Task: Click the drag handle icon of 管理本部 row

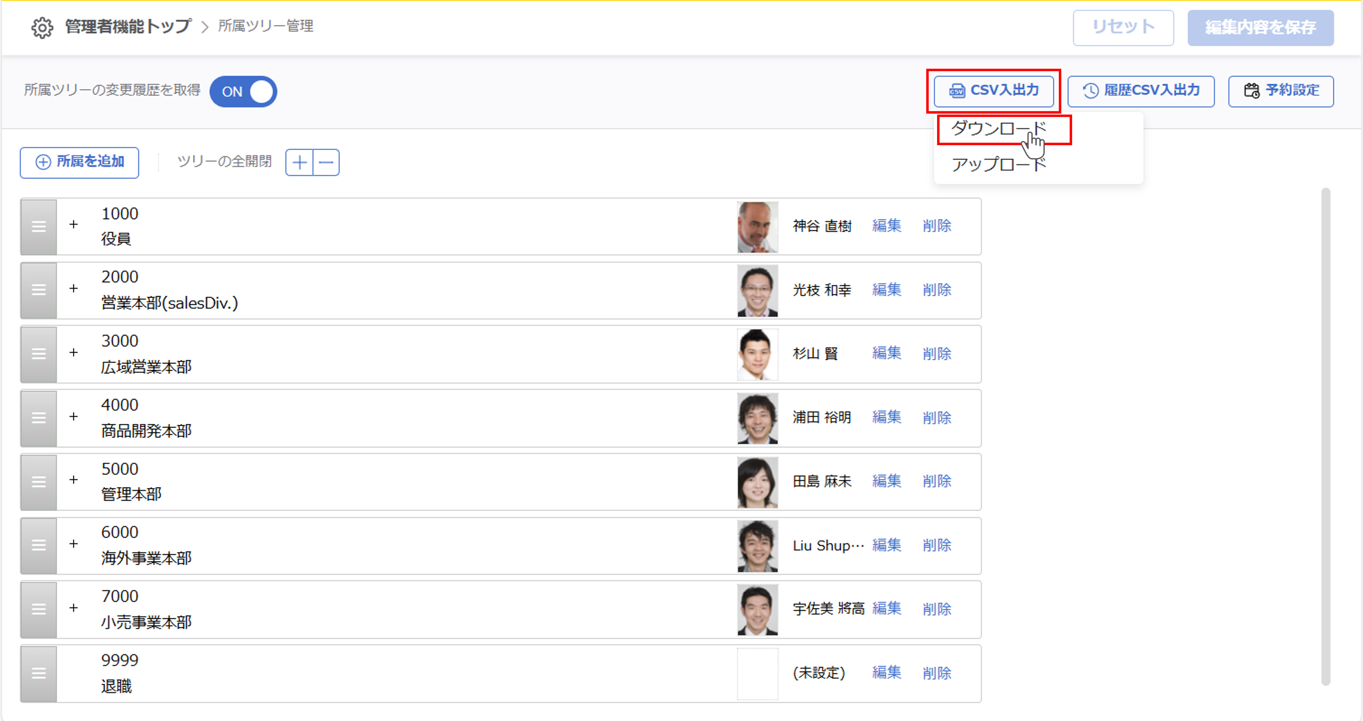Action: pos(39,482)
